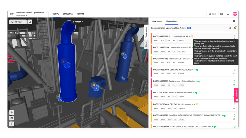Open suggestions settings gear
The image size is (246, 138).
234,21
